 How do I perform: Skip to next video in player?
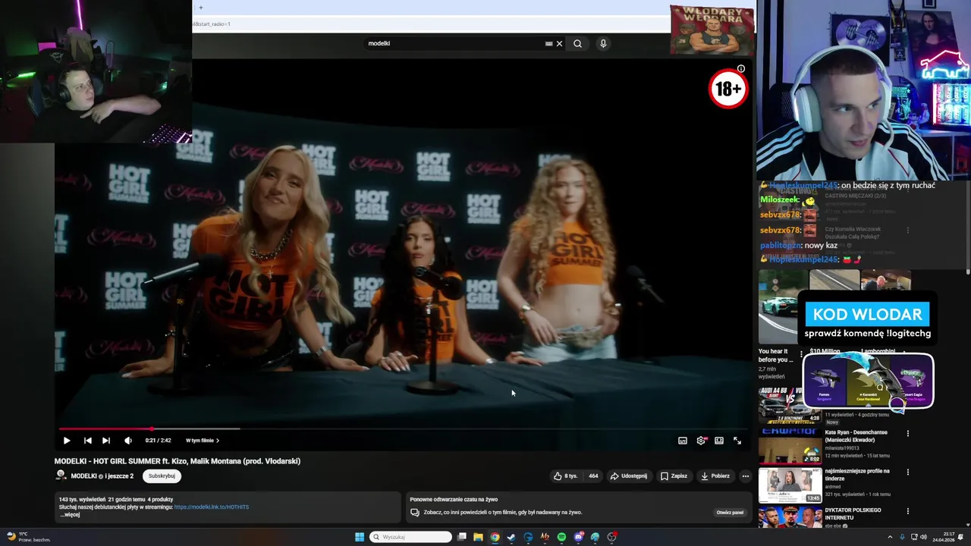(x=106, y=441)
